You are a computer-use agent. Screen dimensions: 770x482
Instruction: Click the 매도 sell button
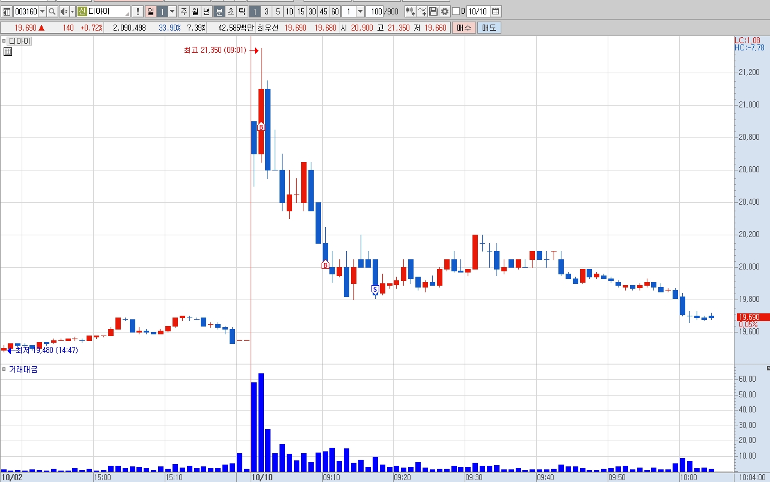click(489, 28)
